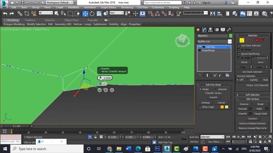Click the Get Stack Selection button

click(x=252, y=72)
